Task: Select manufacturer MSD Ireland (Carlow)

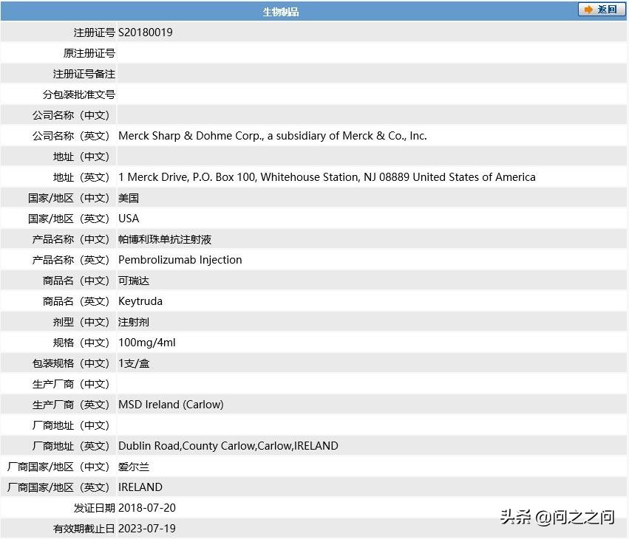Action: point(171,404)
